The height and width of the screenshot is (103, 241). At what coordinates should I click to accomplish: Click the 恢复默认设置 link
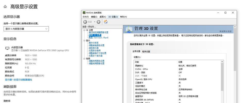226,31
